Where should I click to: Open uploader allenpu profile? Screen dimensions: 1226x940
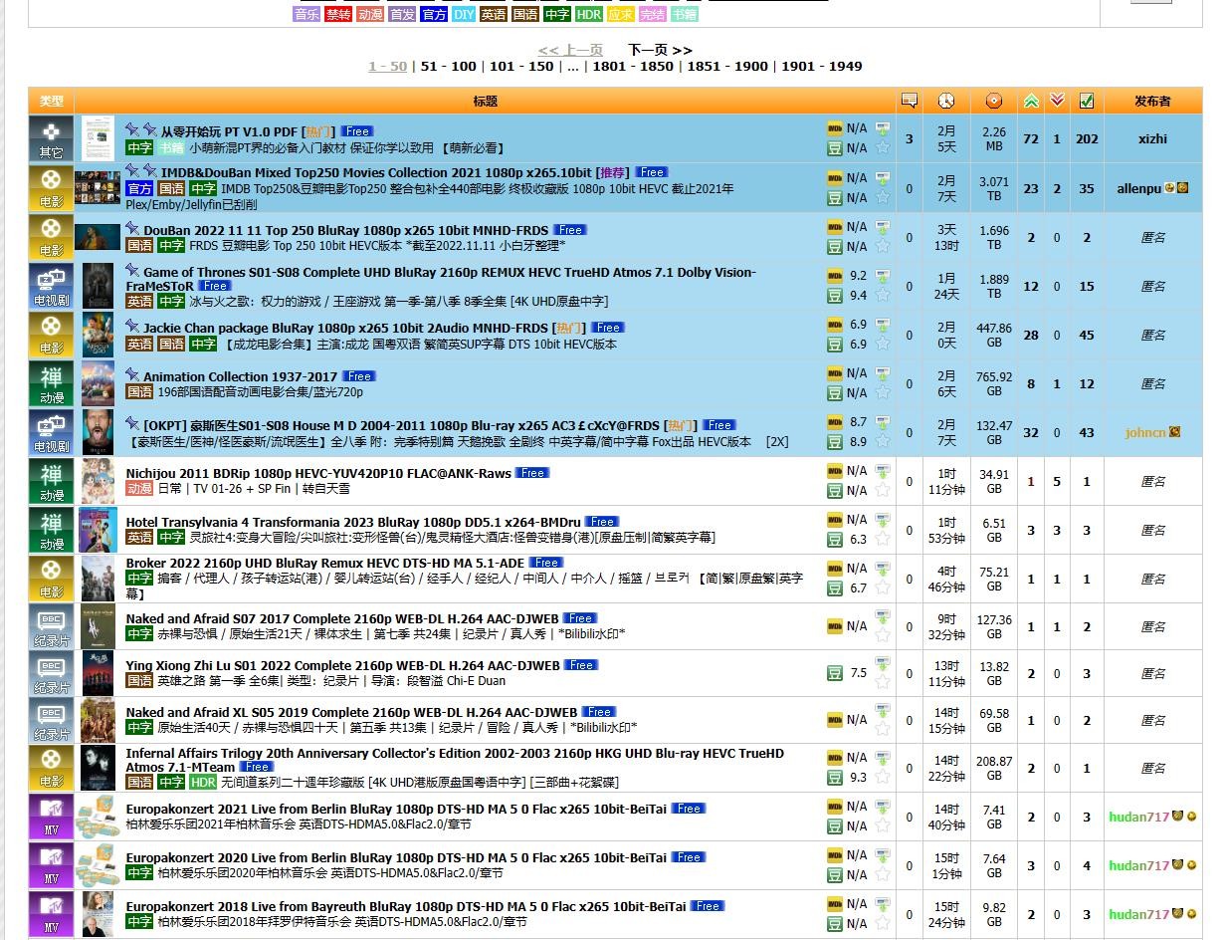pyautogui.click(x=1138, y=188)
